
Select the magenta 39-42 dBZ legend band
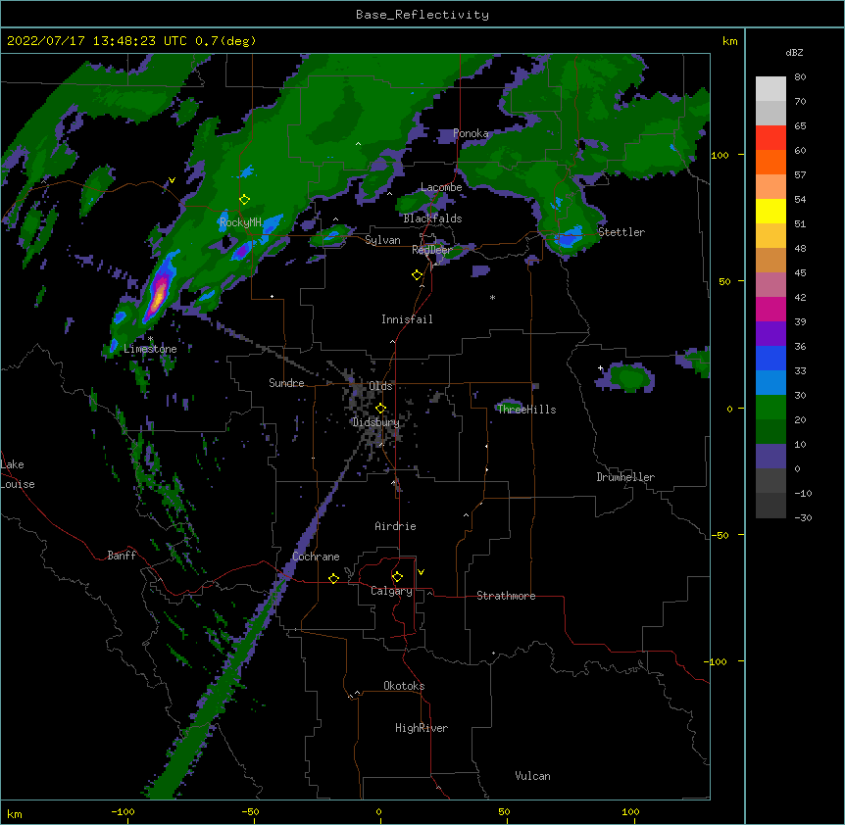770,310
